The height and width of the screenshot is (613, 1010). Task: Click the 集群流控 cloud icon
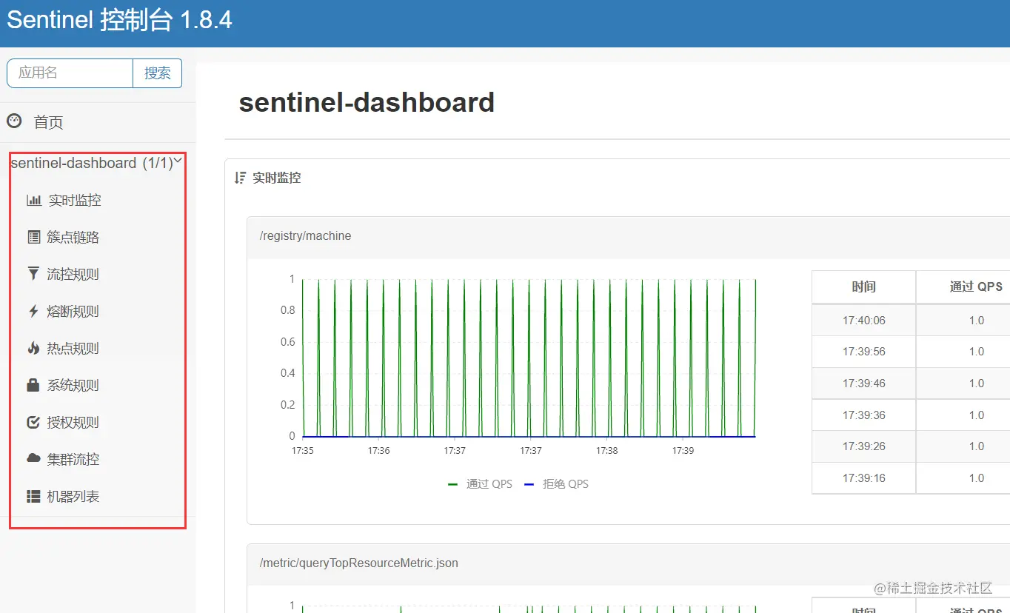pos(33,459)
